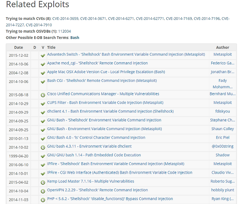Click verified checkmark for Advantech Switch exploit
This screenshot has width=240, height=204.
[43, 56]
